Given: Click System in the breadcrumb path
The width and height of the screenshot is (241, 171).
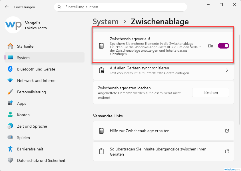Looking at the screenshot, I should [x=106, y=21].
